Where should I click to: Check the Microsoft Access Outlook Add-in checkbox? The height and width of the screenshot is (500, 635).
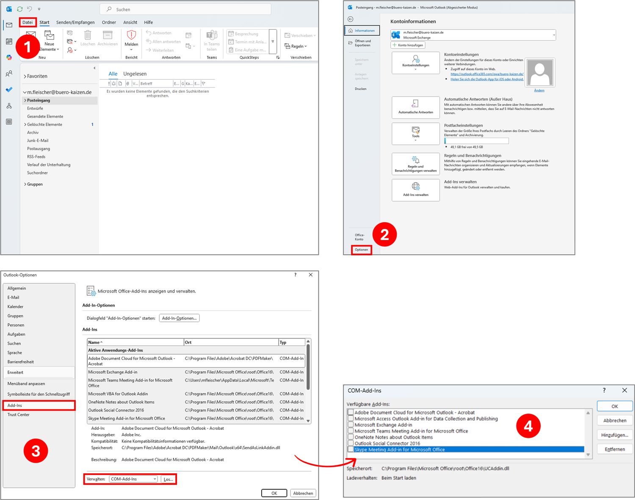click(351, 419)
